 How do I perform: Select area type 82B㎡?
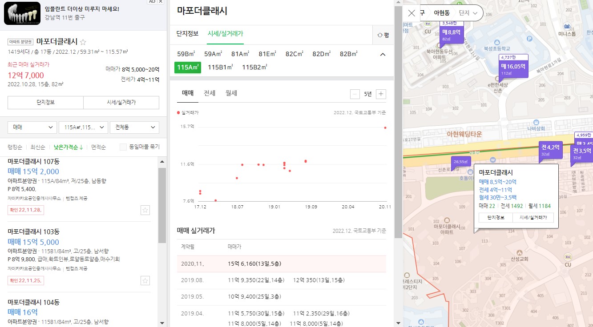[x=349, y=54]
